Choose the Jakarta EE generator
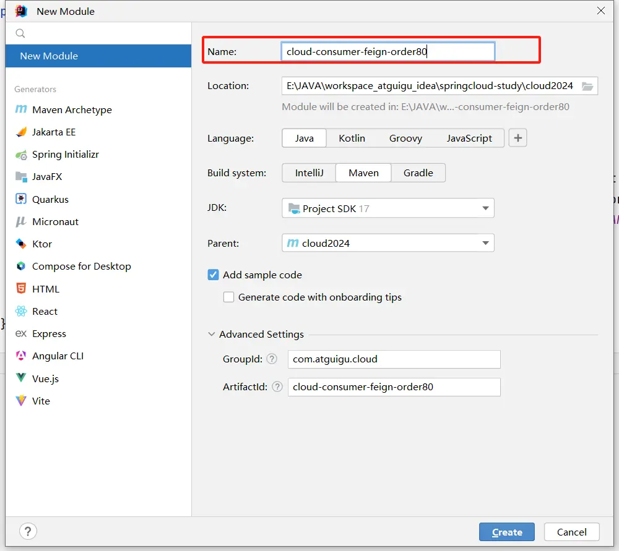Screen dimensions: 619x551 click(53, 132)
